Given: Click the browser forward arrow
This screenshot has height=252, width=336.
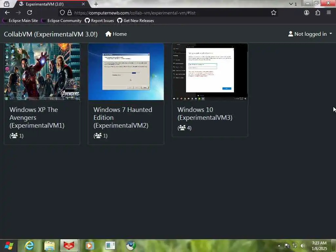Looking at the screenshot, I should (18, 13).
